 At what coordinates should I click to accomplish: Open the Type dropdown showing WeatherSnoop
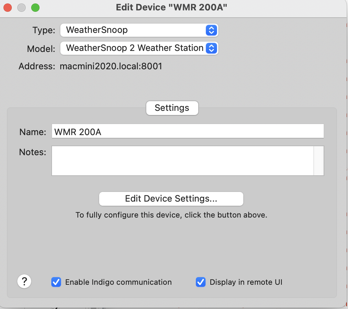point(139,30)
